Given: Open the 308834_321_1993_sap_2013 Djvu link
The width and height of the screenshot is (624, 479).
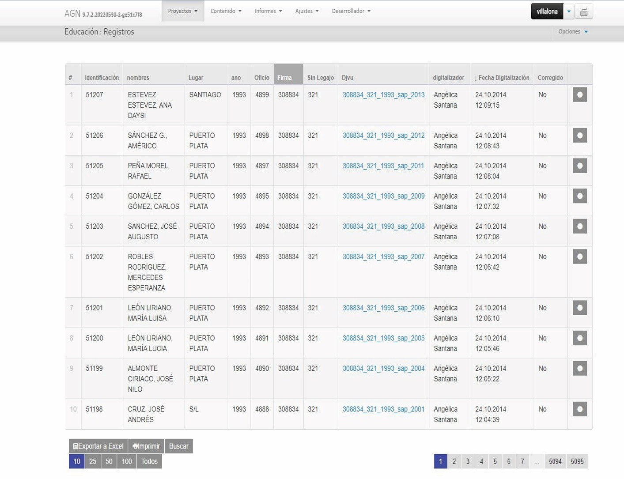Looking at the screenshot, I should click(383, 95).
